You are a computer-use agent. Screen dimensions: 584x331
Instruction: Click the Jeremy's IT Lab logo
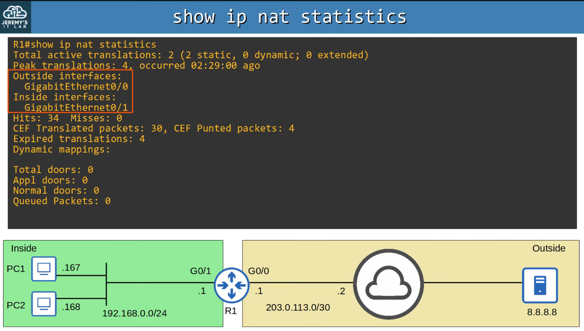coord(15,17)
